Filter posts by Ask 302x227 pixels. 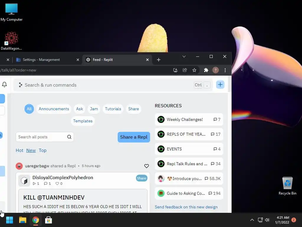(x=80, y=109)
